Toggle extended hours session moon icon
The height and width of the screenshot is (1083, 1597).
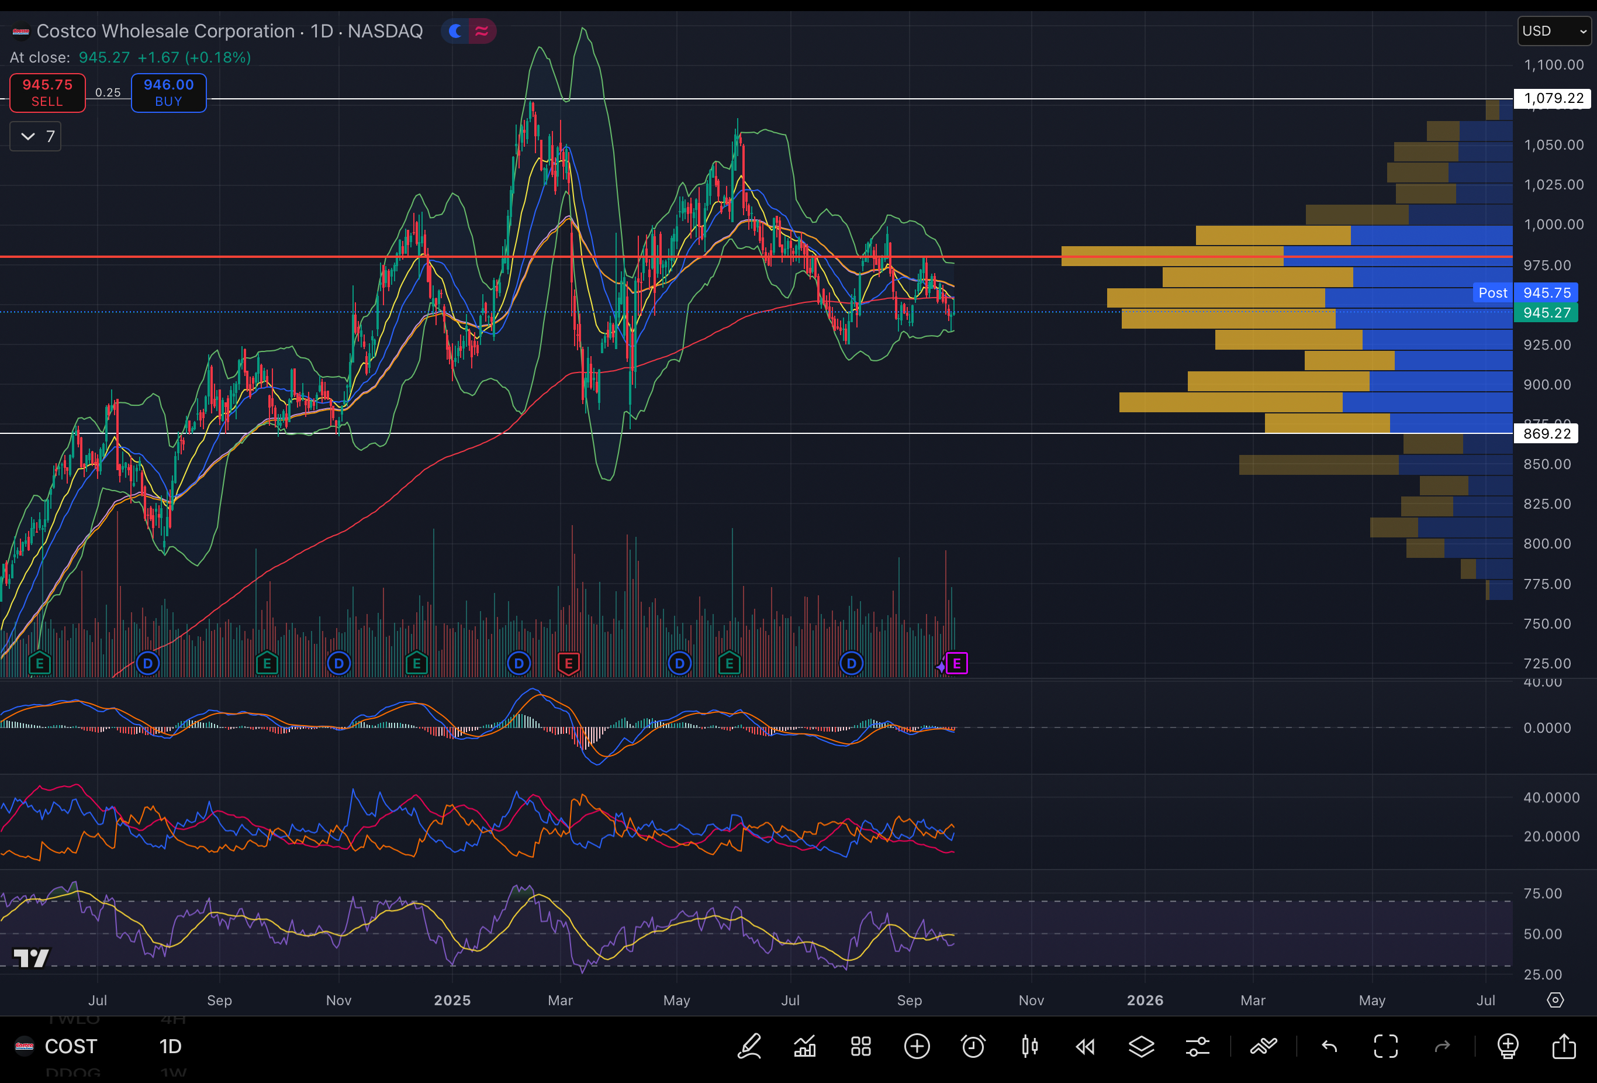(x=455, y=31)
